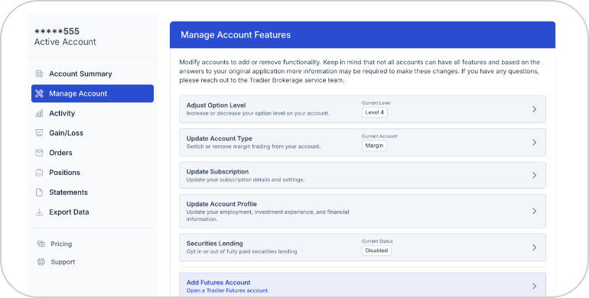Click the Manage Account tools icon
Screen dimensions: 589x298
[x=39, y=93]
